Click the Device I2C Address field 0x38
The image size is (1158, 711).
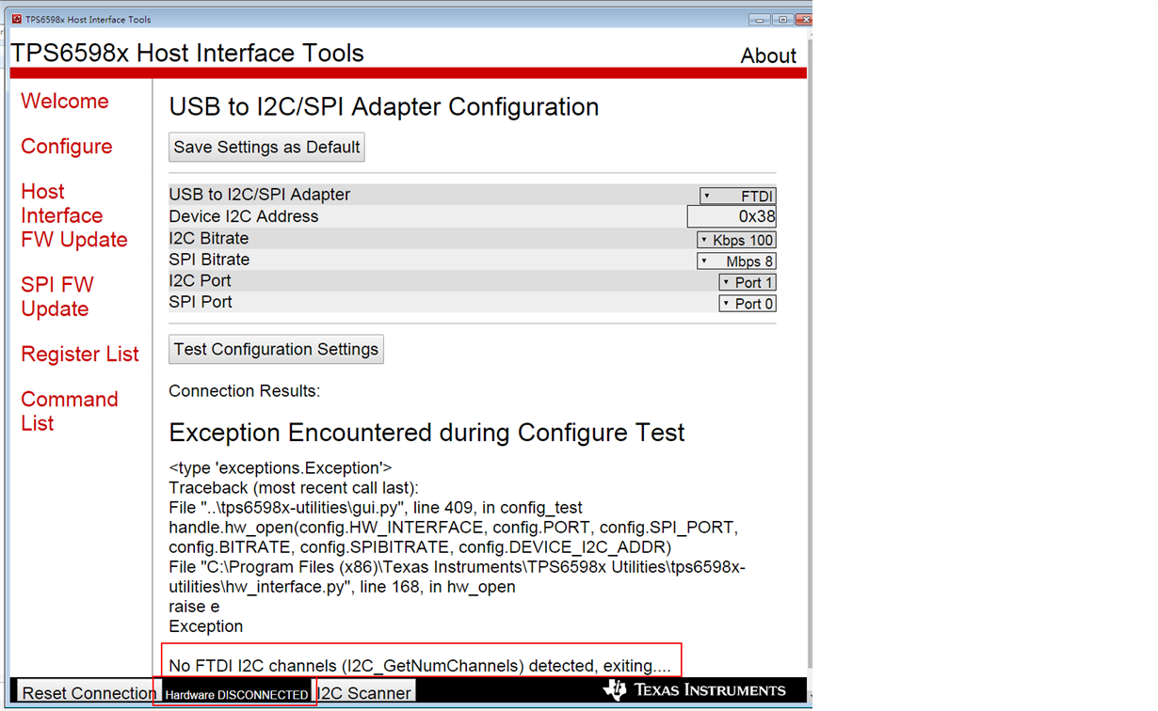pyautogui.click(x=732, y=216)
